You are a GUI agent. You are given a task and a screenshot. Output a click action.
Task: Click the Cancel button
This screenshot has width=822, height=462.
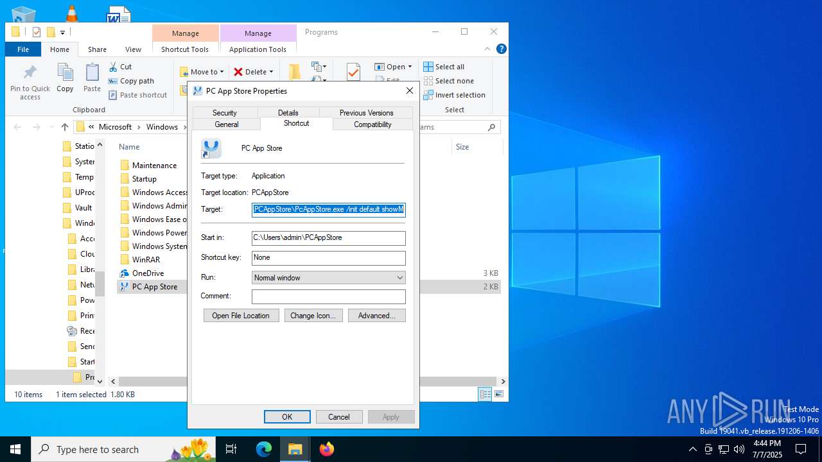click(339, 416)
